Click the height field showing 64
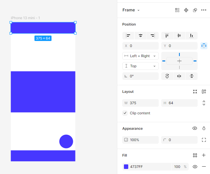Screen dimensions: 210x174 point(179,103)
